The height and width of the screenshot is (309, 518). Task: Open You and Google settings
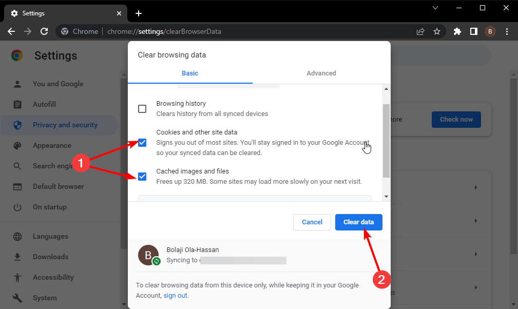click(58, 84)
